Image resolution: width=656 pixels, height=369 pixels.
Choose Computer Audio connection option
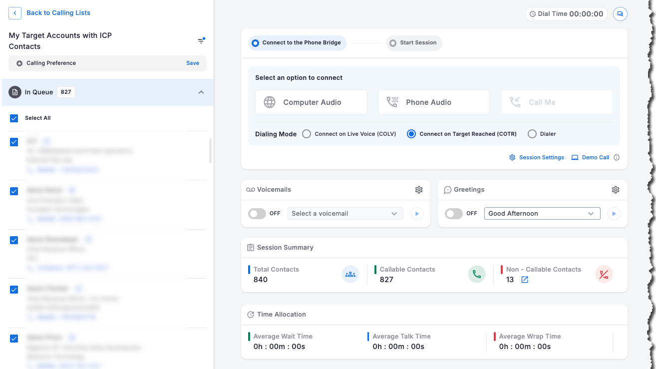[311, 102]
